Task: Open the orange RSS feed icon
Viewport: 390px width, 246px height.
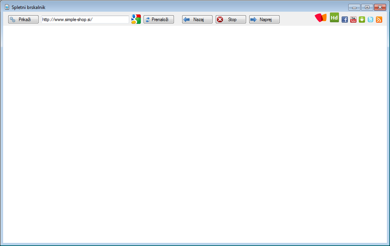Action: (x=379, y=20)
